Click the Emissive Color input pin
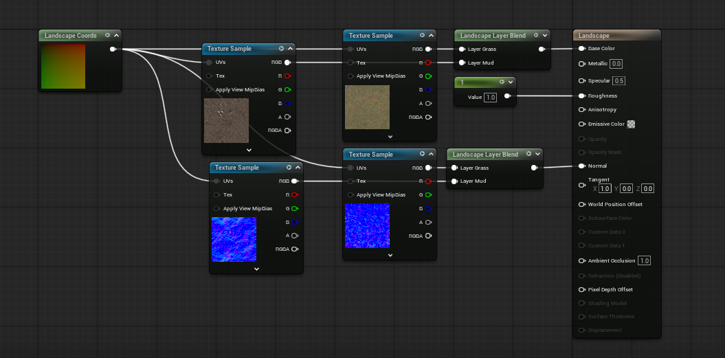725x358 pixels. pos(581,124)
